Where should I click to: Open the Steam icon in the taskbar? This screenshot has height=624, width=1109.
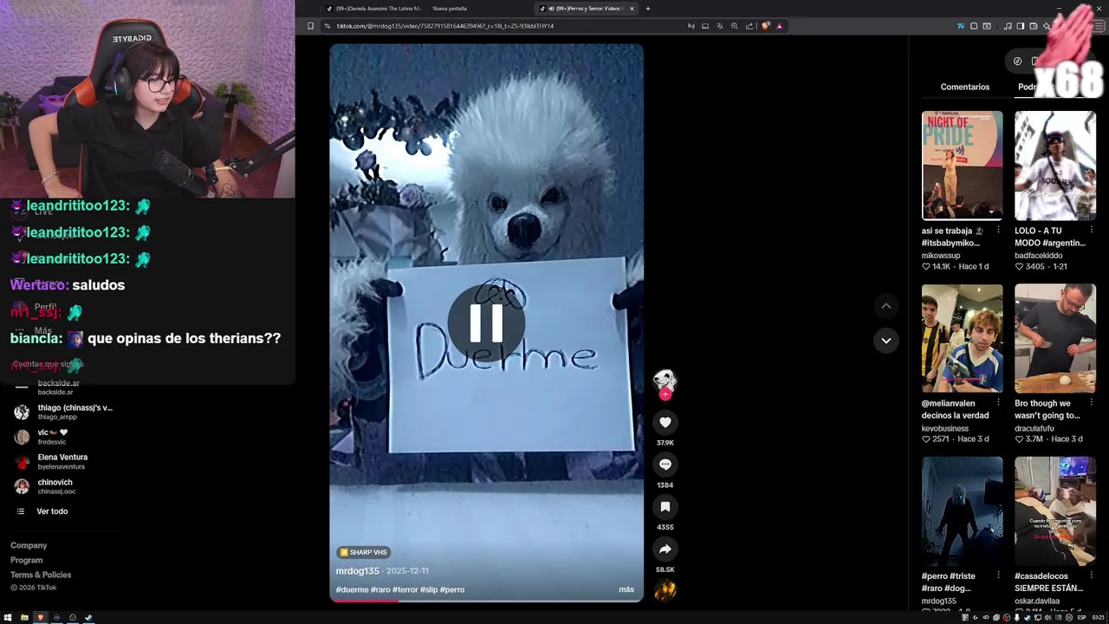click(x=88, y=618)
